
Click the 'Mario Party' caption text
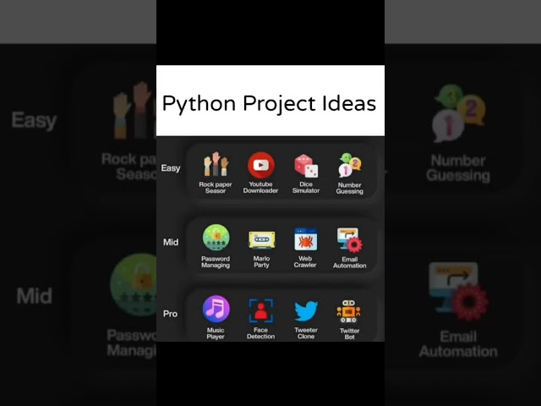pyautogui.click(x=261, y=261)
